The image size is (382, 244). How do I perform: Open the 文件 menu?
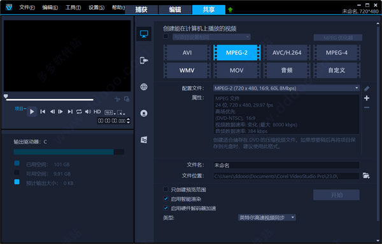[27, 8]
